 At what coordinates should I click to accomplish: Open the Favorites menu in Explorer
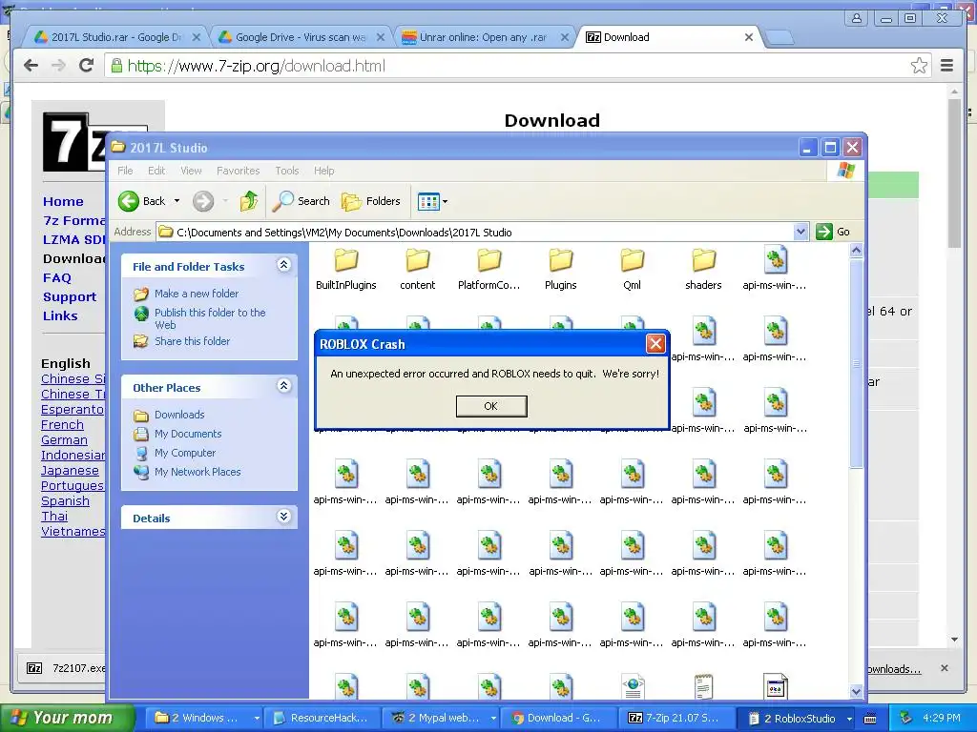238,171
